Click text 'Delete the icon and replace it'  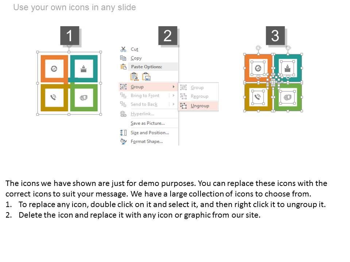[x=71, y=215]
